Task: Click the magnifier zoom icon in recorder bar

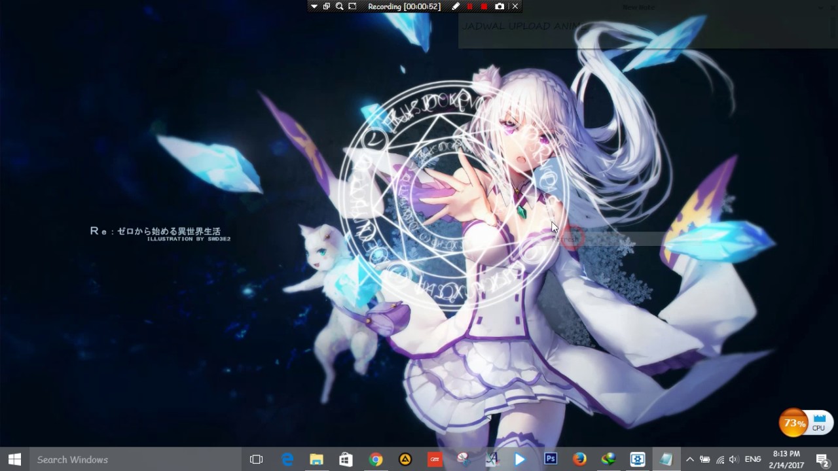Action: [339, 7]
